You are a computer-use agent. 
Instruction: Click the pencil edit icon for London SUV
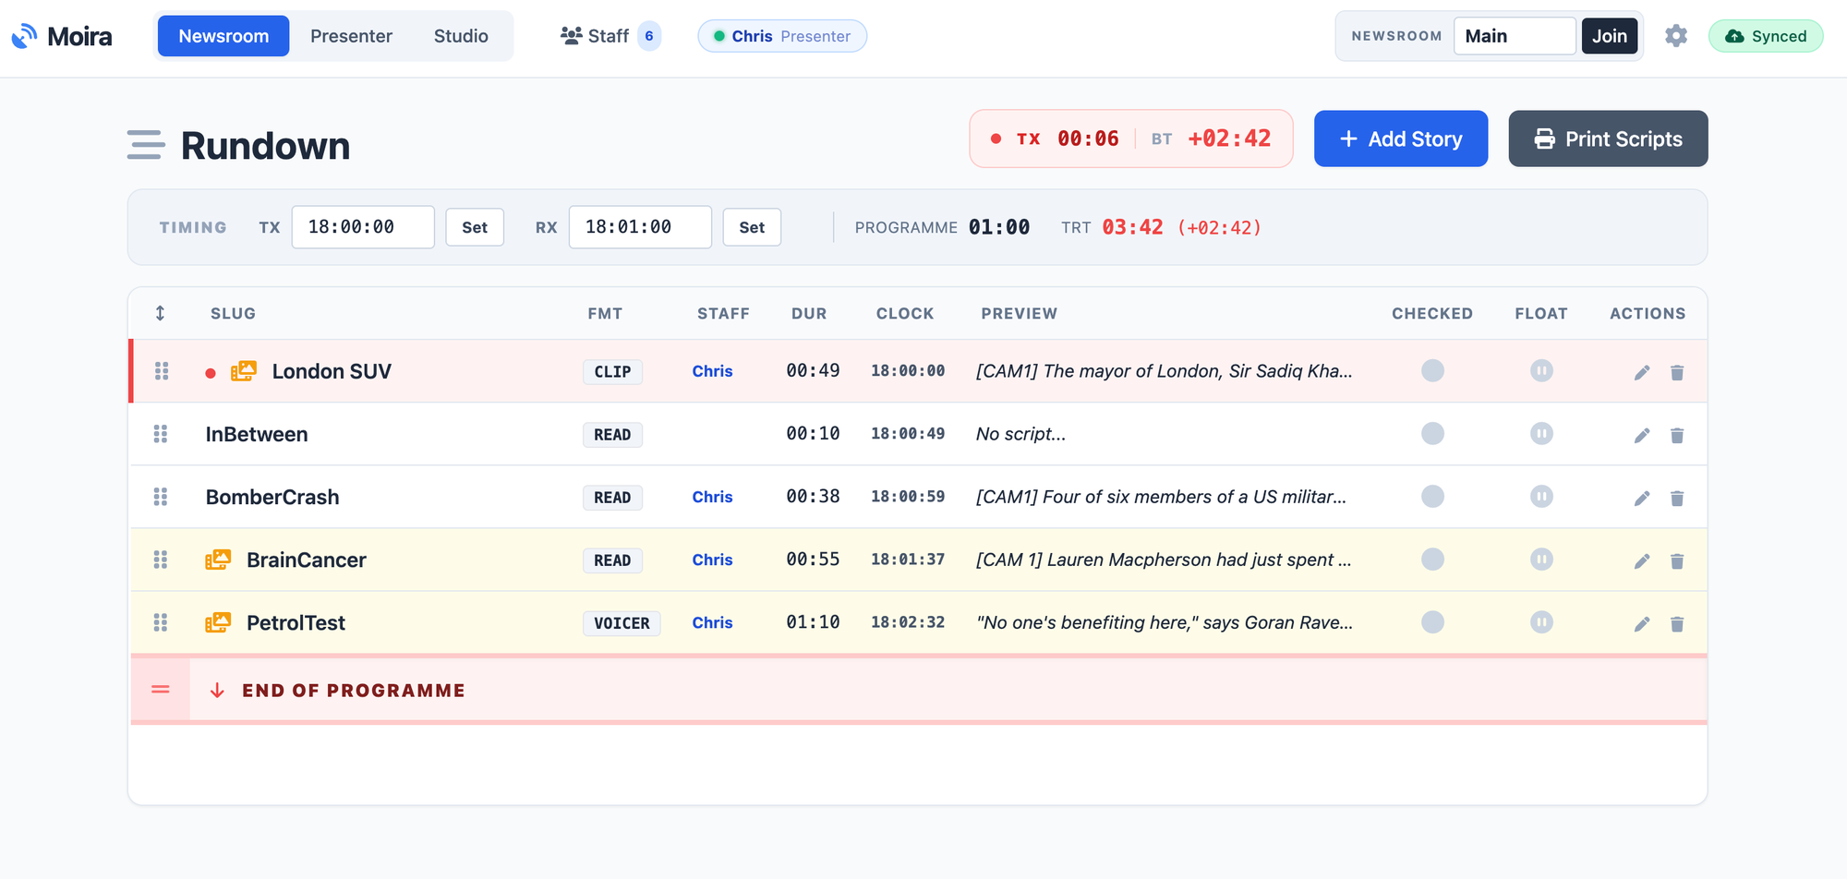1642,372
